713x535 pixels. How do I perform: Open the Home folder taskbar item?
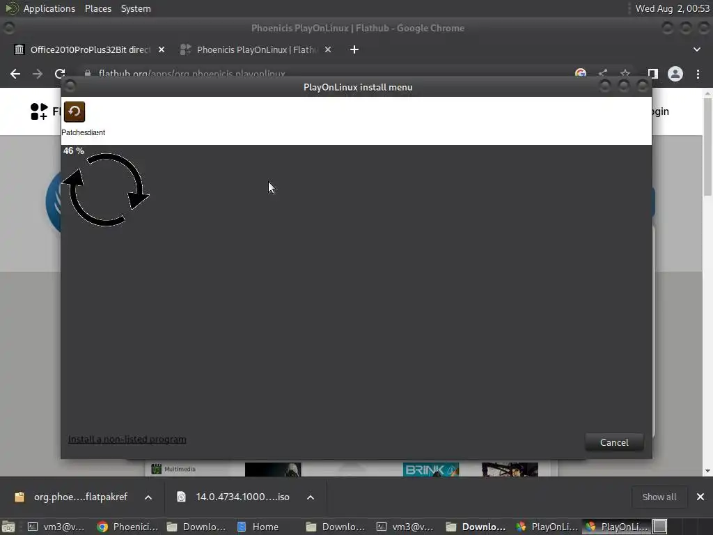tap(258, 527)
